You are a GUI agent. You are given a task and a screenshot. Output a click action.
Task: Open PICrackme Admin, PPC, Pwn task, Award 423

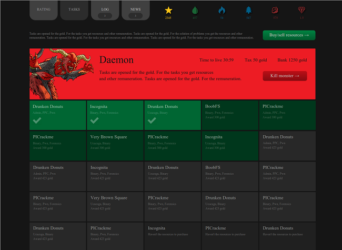(x=287, y=176)
